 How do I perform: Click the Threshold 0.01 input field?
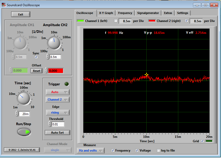coord(58,124)
